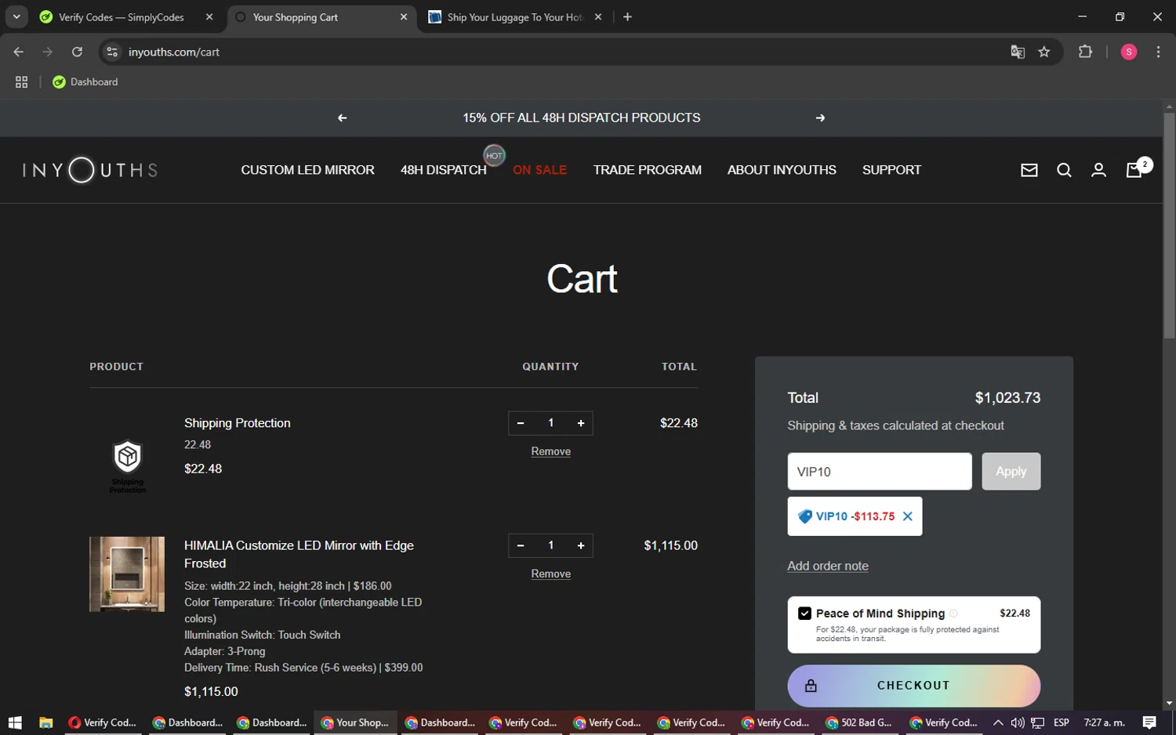
Task: Open the Windows Start menu
Action: [15, 722]
